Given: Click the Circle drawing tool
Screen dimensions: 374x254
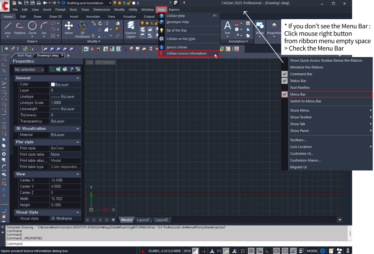Looking at the screenshot, I should tap(32, 28).
